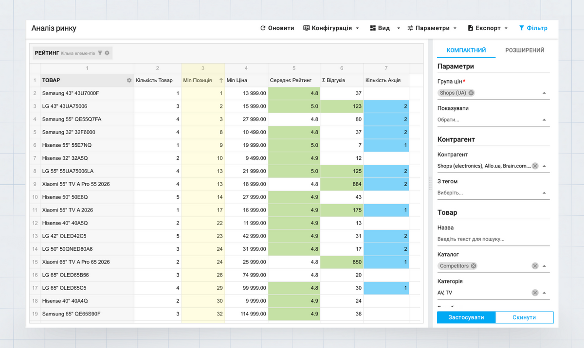Clear the Категорія field value AV, TV
This screenshot has height=348, width=584.
pos(535,293)
